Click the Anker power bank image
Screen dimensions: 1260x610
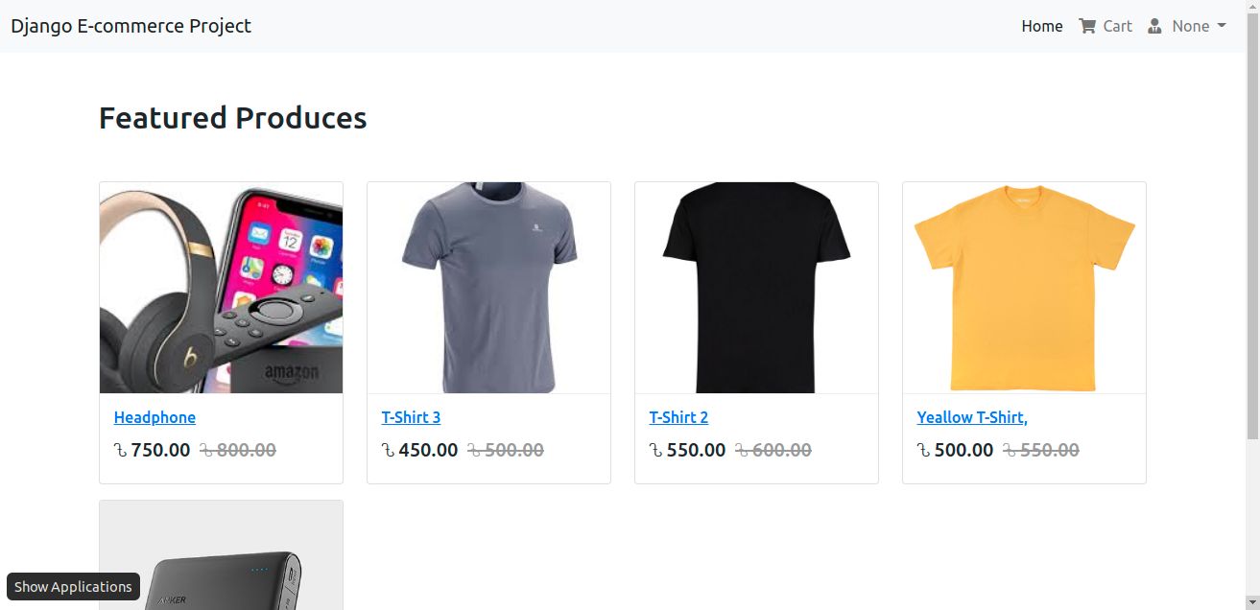point(221,555)
